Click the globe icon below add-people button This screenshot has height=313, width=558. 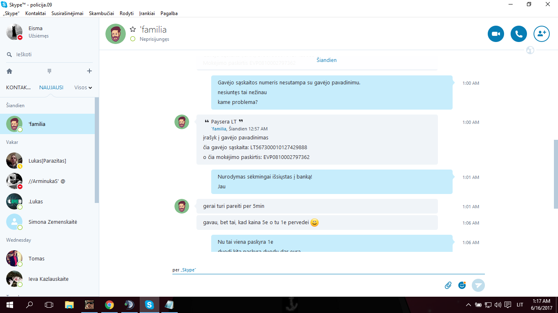click(530, 51)
